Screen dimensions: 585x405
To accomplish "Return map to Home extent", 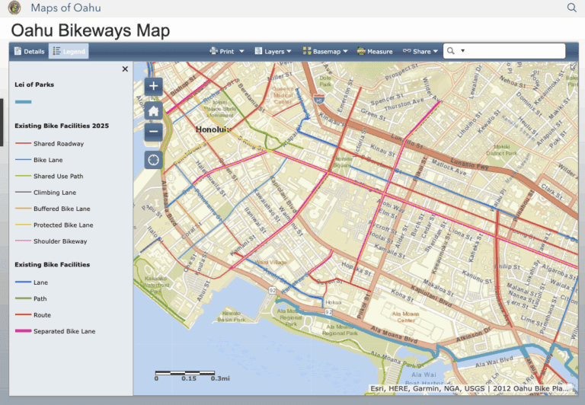I will point(153,110).
